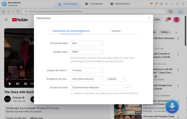
Task: Open 'Sentences with the' video title
Action: (x=163, y=71)
